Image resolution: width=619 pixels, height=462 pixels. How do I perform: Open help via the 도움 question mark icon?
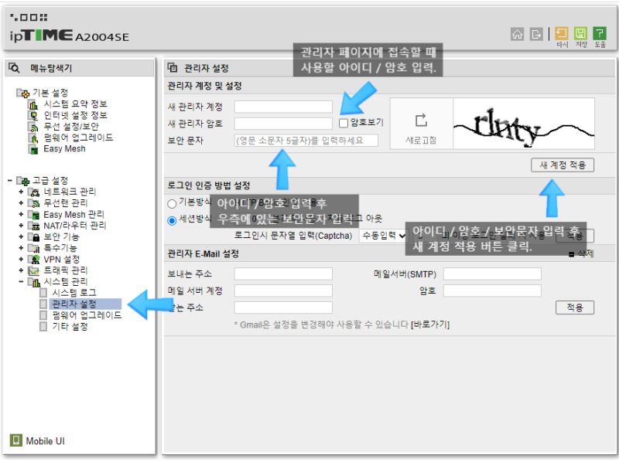point(599,32)
